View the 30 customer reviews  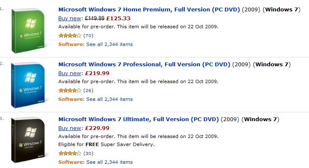(x=88, y=153)
